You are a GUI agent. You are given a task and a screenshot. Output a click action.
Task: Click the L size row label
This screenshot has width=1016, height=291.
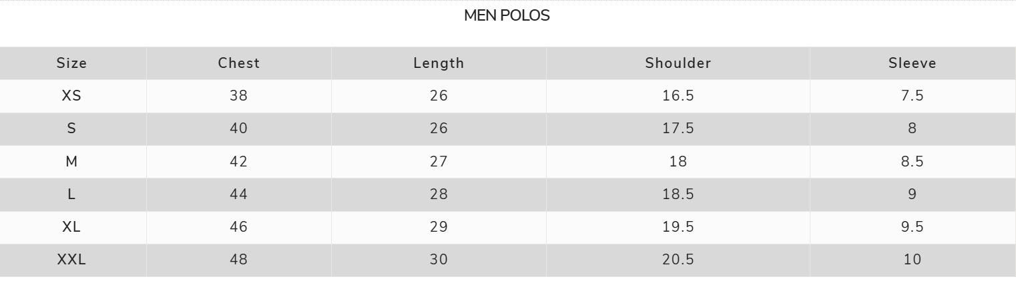pyautogui.click(x=71, y=194)
